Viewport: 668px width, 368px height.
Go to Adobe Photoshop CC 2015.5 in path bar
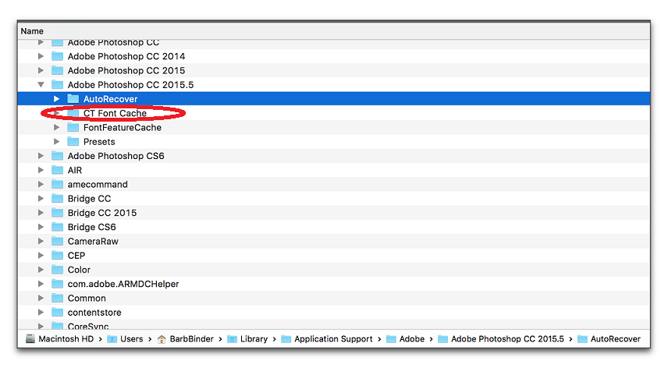[501, 339]
